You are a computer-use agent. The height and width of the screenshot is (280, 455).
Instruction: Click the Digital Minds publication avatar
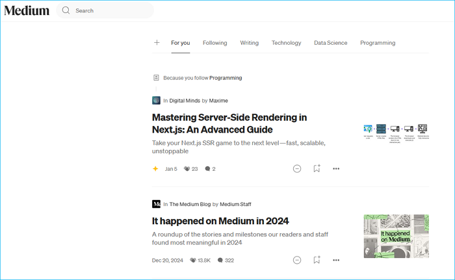point(156,101)
